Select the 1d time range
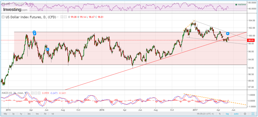Screen dimensions: 258x117 click(53, 114)
